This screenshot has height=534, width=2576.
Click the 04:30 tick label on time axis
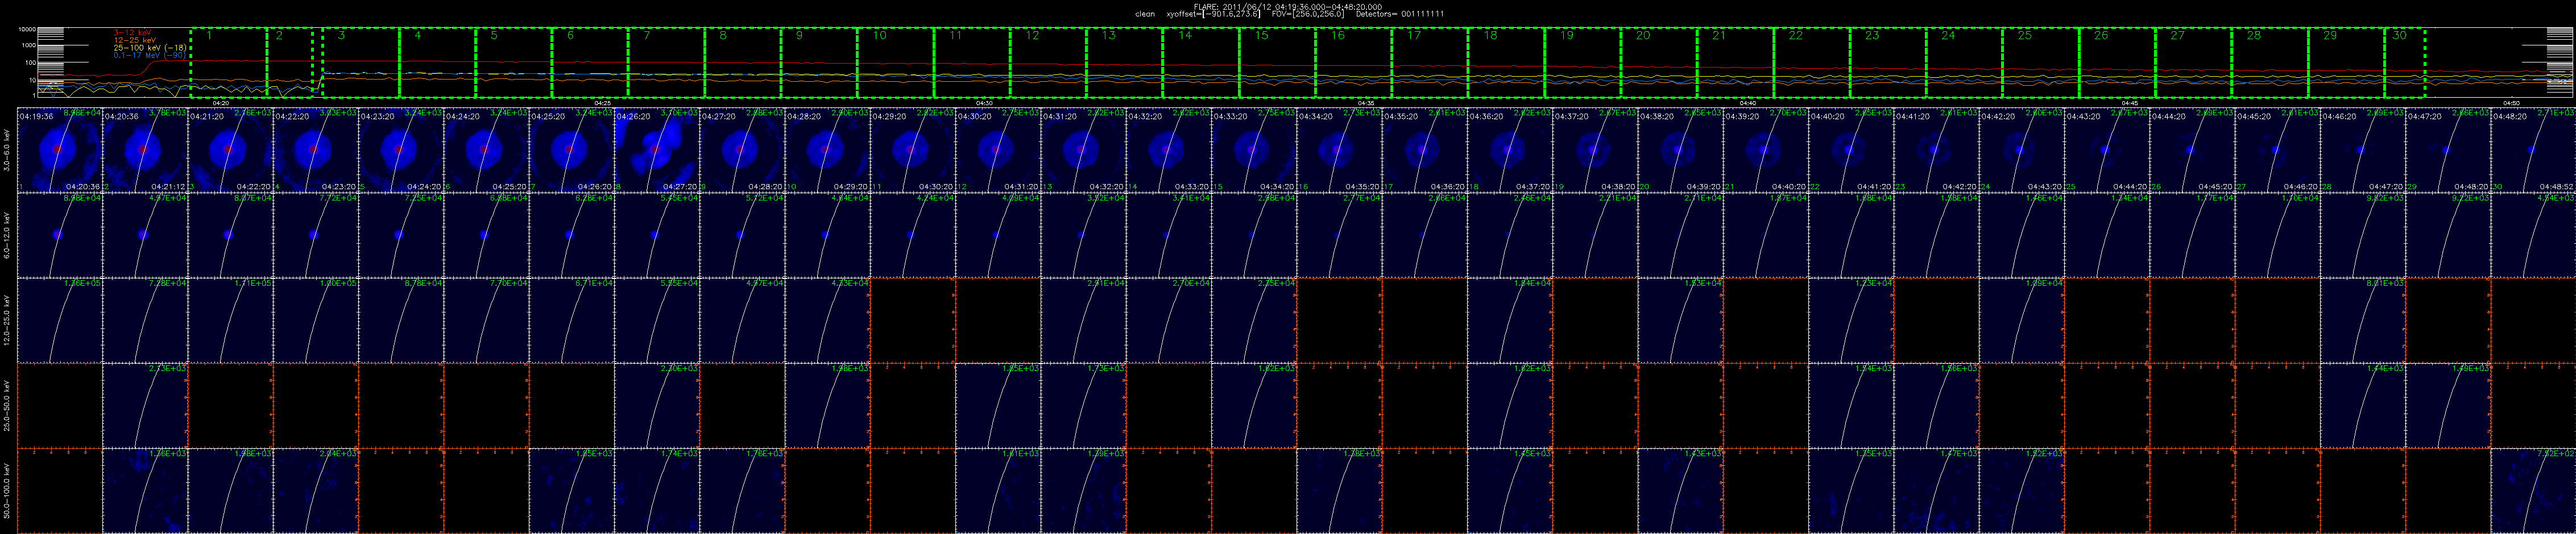[x=984, y=102]
